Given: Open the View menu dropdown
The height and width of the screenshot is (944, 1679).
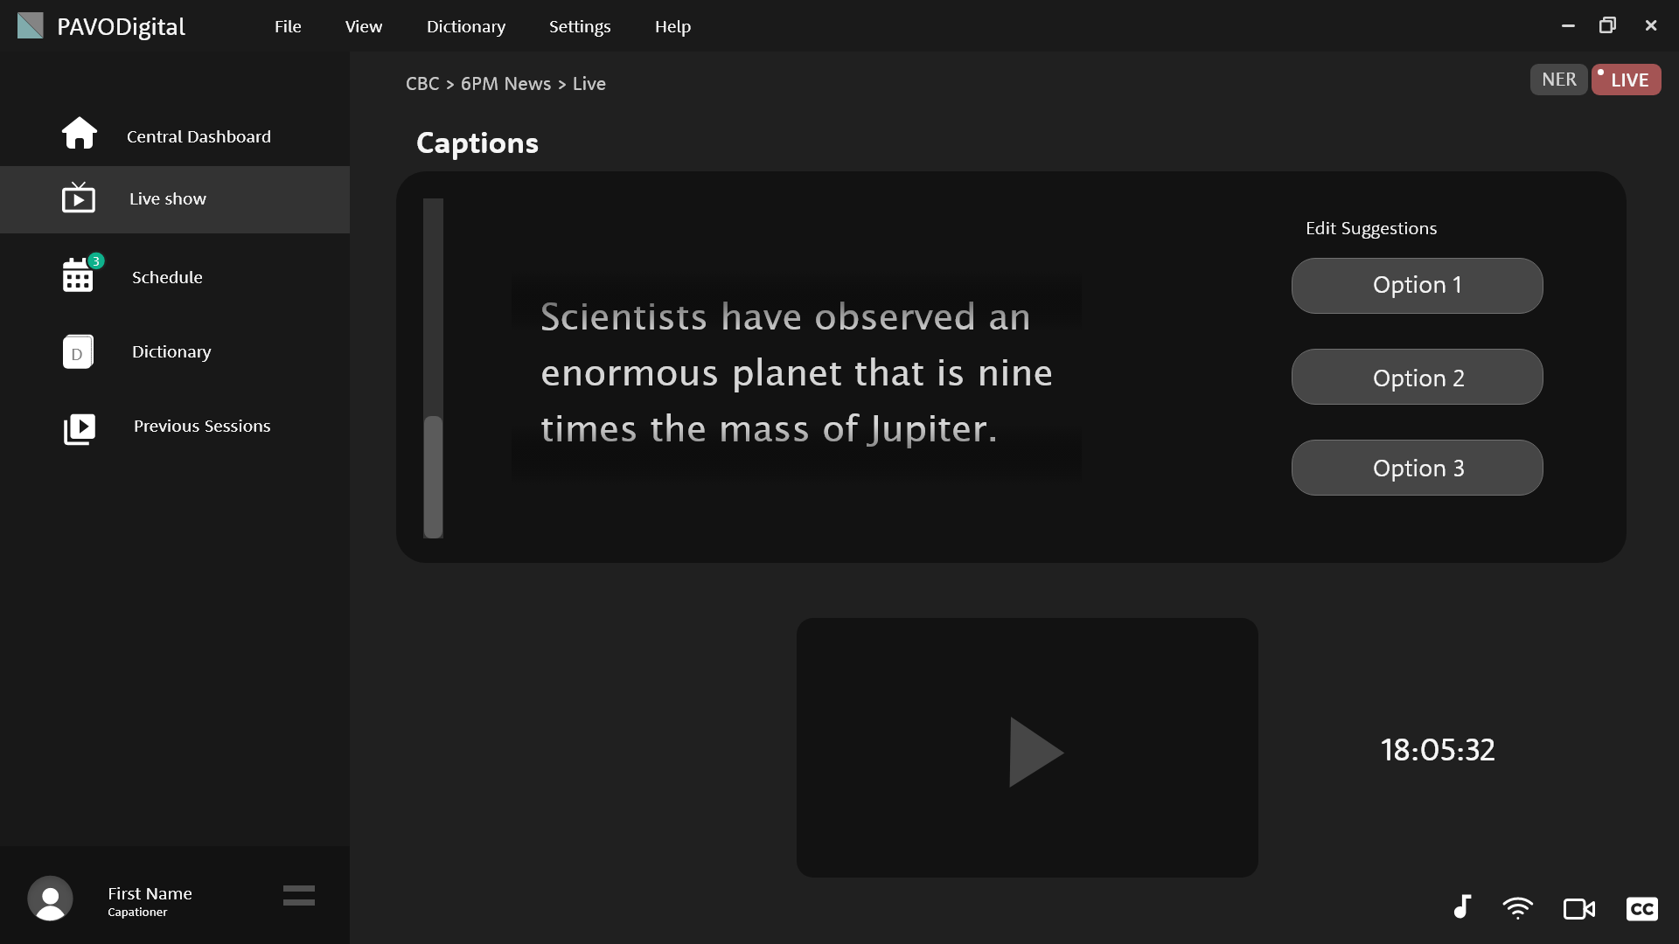Looking at the screenshot, I should (x=363, y=26).
